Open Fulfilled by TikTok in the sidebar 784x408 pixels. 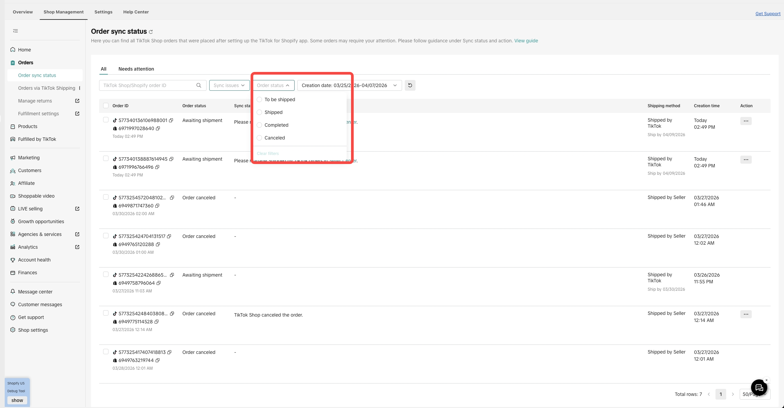pos(37,139)
